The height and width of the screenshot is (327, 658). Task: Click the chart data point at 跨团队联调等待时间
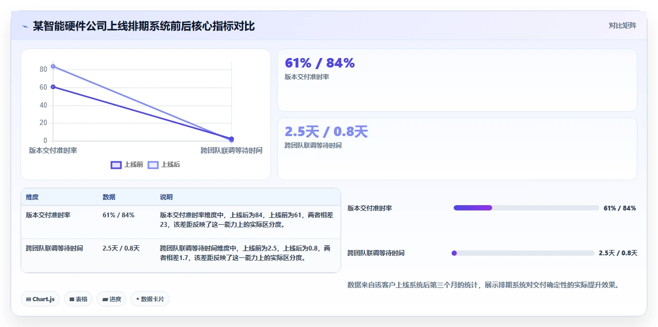pyautogui.click(x=231, y=139)
